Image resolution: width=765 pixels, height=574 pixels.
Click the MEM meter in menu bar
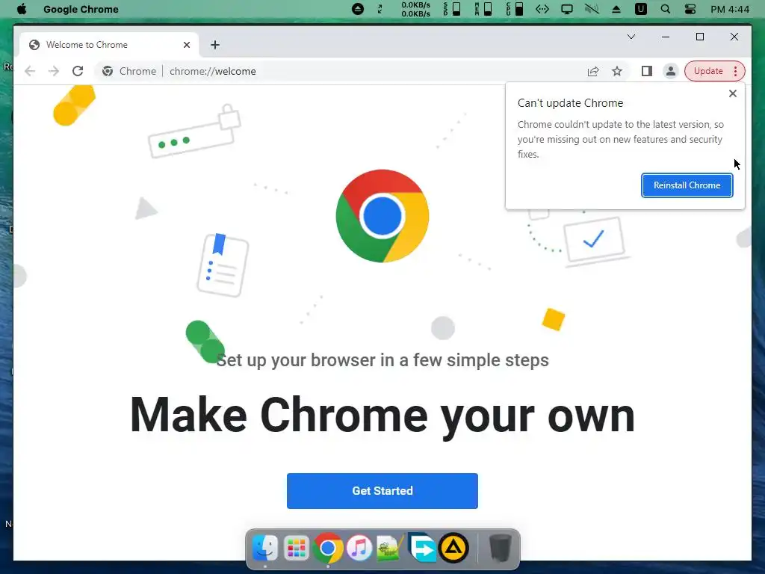483,9
